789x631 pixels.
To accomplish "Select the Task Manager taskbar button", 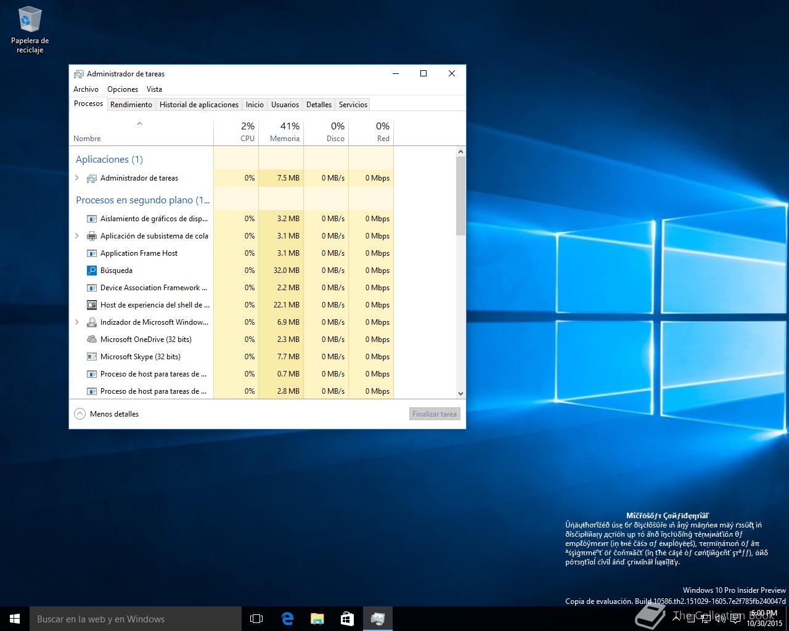I will tap(377, 619).
